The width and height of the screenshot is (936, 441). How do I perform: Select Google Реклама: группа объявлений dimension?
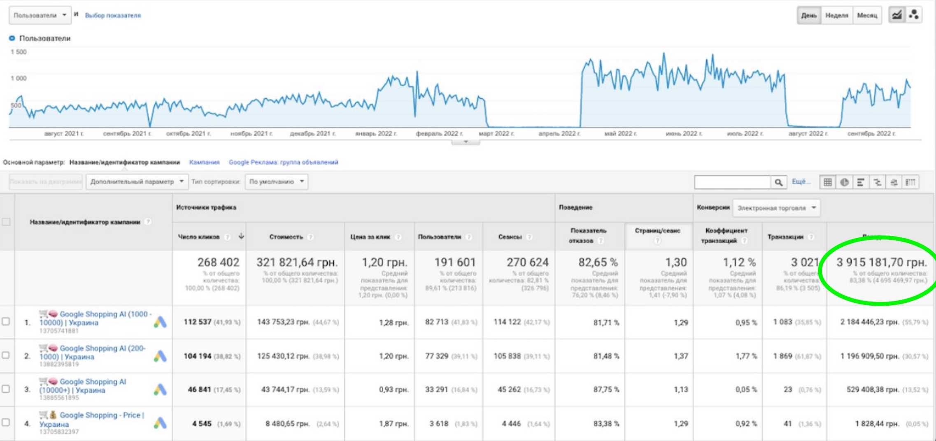[x=284, y=162]
